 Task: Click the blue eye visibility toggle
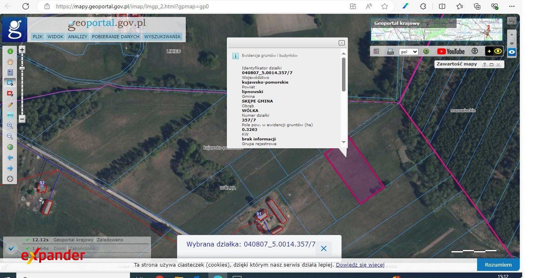pyautogui.click(x=511, y=52)
